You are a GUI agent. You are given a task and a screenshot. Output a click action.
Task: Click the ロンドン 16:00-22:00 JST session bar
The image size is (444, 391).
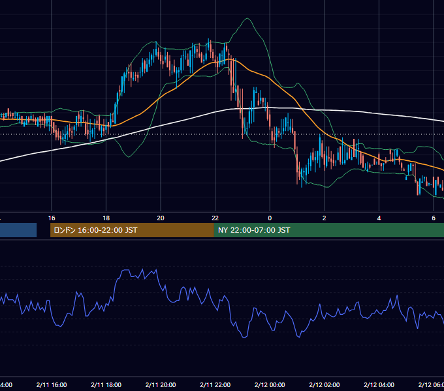(132, 230)
